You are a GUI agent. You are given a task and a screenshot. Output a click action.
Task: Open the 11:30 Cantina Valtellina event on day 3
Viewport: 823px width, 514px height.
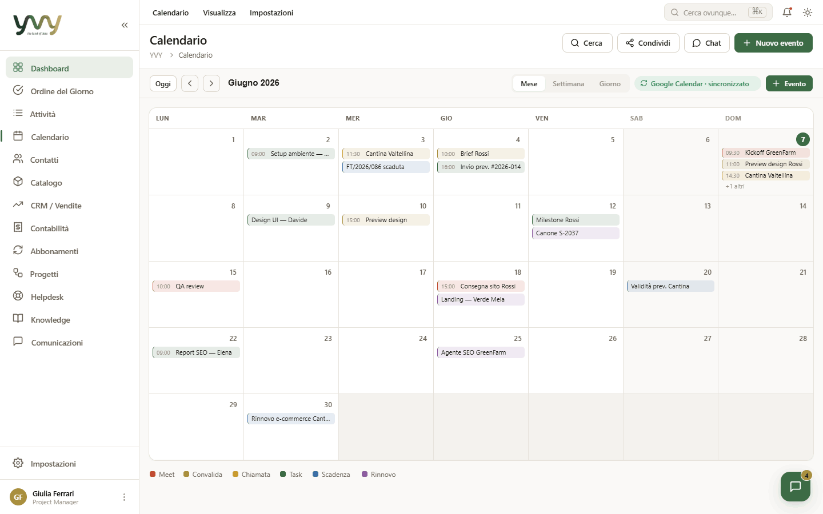[386, 154]
